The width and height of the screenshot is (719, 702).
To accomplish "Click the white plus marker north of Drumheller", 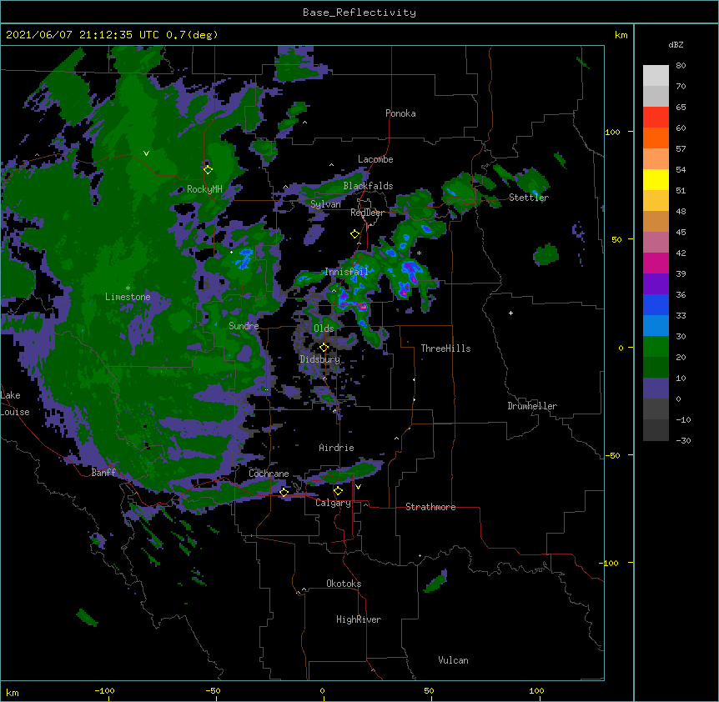I will tap(510, 313).
